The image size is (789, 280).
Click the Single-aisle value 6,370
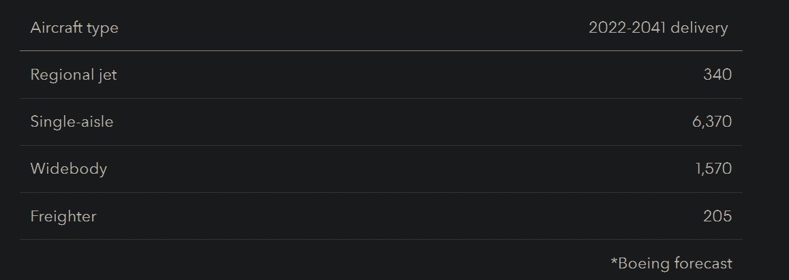click(x=712, y=122)
